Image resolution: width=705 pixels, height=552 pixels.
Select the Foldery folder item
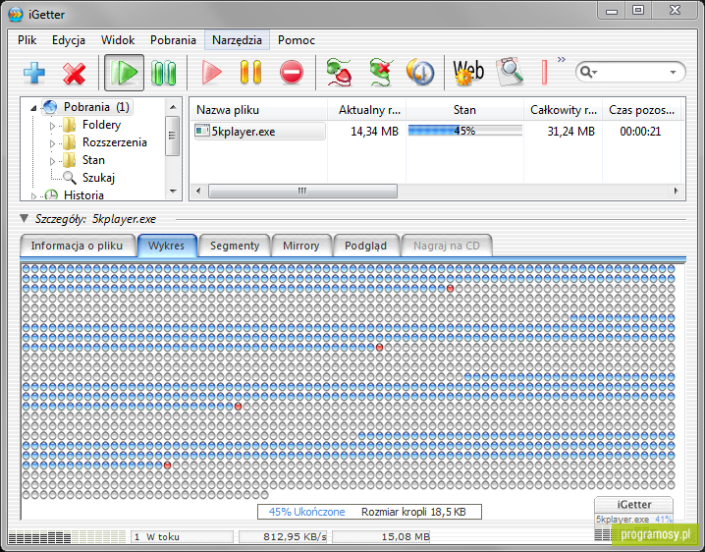[x=101, y=125]
